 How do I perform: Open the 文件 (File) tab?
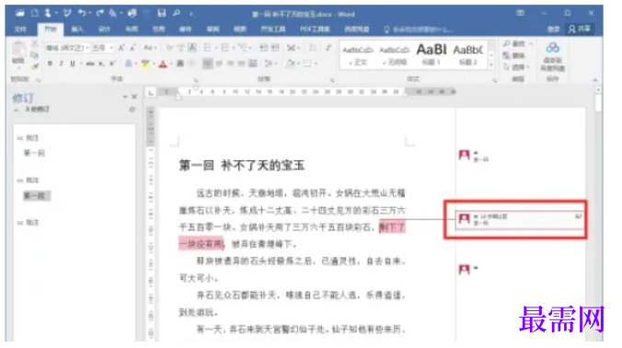20,29
